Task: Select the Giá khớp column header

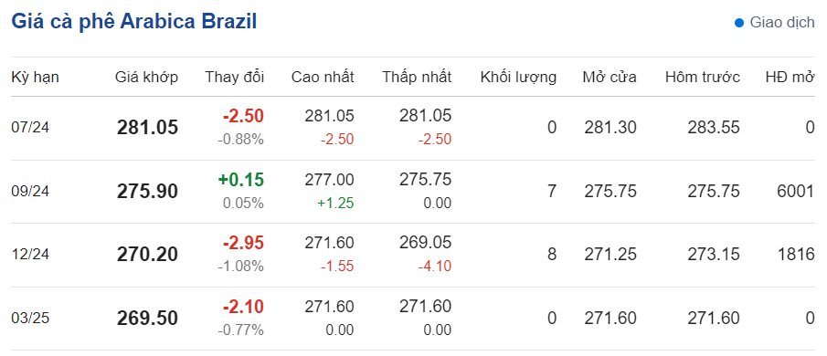Action: point(146,78)
